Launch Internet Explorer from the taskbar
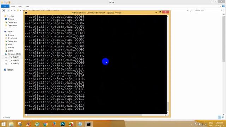Screen dimensions: 226x127 [x=37, y=124]
